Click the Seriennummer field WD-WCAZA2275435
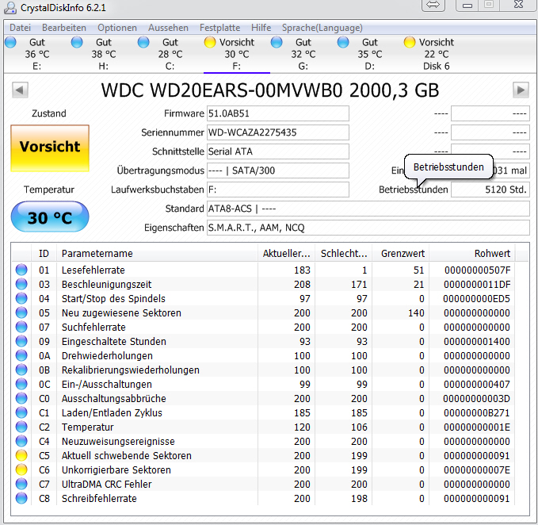The width and height of the screenshot is (538, 525). tap(278, 132)
